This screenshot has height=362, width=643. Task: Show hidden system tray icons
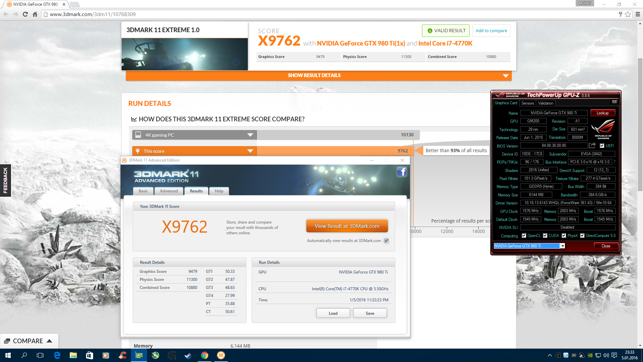pyautogui.click(x=550, y=355)
